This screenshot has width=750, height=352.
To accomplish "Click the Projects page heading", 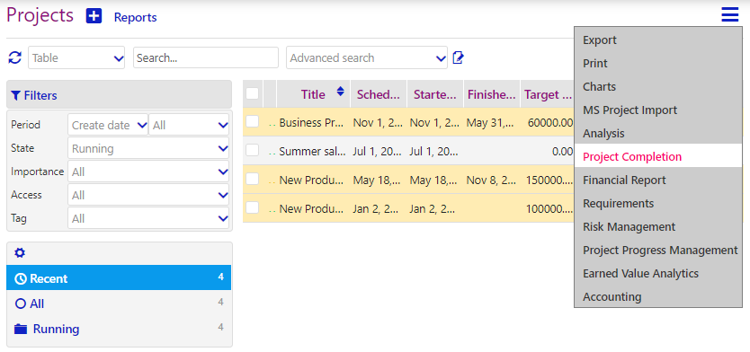I will (40, 15).
